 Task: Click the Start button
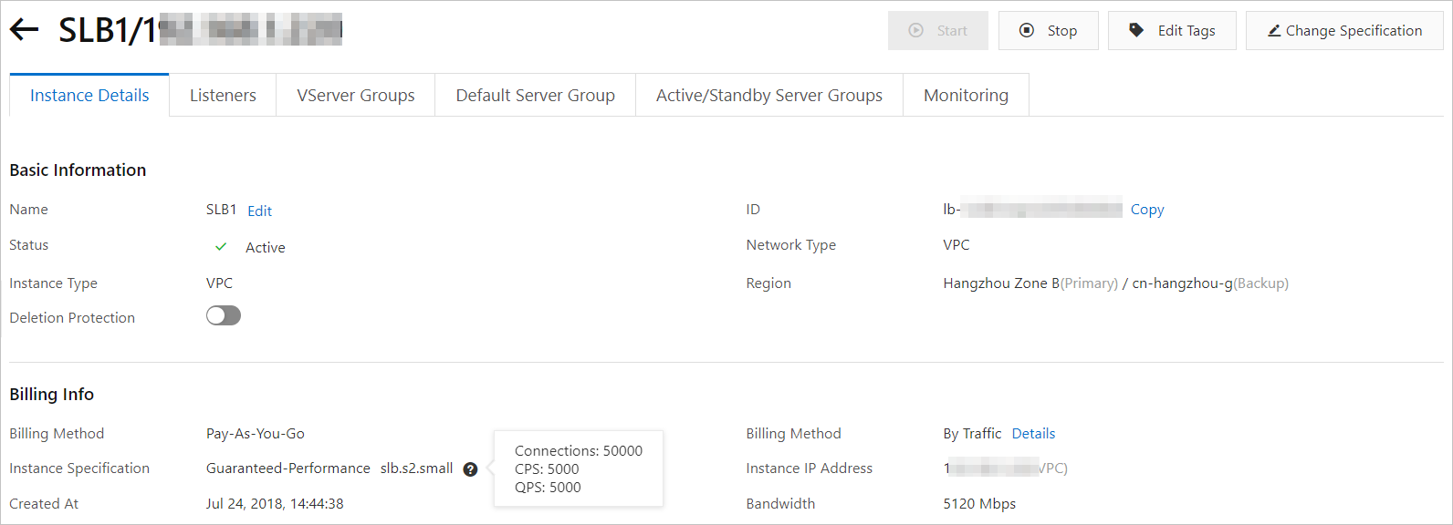938,30
